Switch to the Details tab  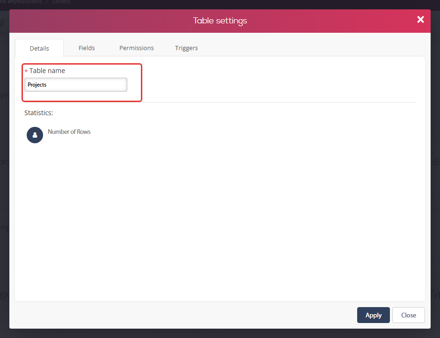(x=39, y=48)
